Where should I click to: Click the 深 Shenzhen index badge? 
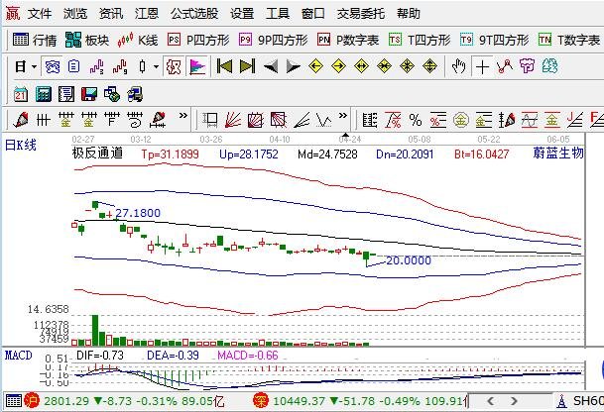pyautogui.click(x=261, y=401)
